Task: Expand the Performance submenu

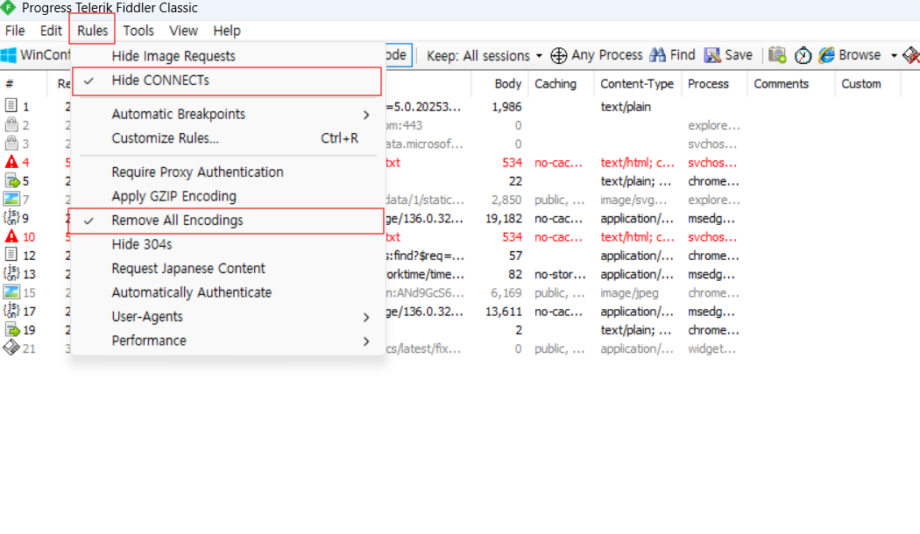Action: pos(228,341)
